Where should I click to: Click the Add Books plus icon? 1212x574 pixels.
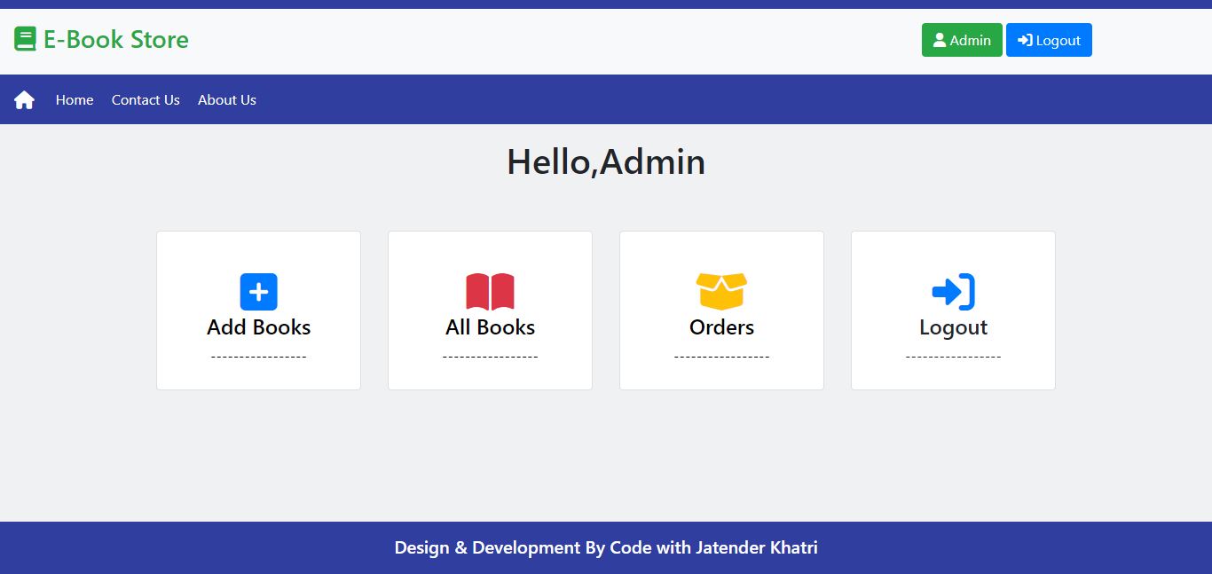click(257, 291)
